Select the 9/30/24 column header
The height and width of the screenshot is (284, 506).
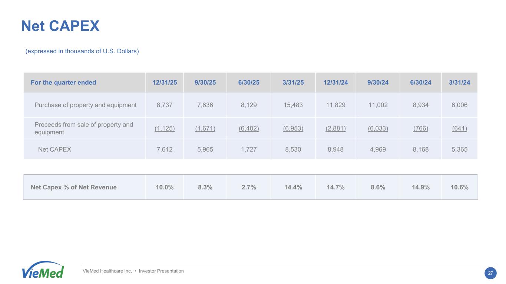(x=378, y=82)
